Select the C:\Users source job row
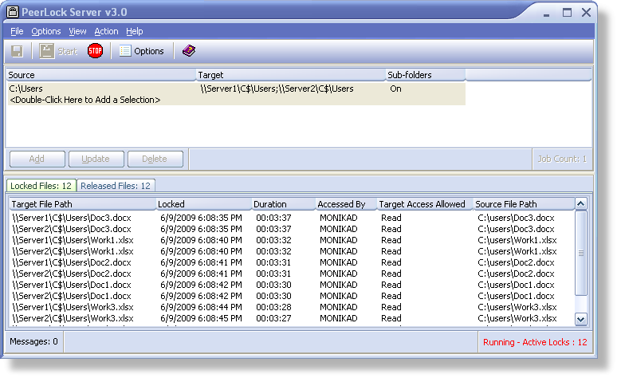Screen dimensions: 617x378 [236, 89]
